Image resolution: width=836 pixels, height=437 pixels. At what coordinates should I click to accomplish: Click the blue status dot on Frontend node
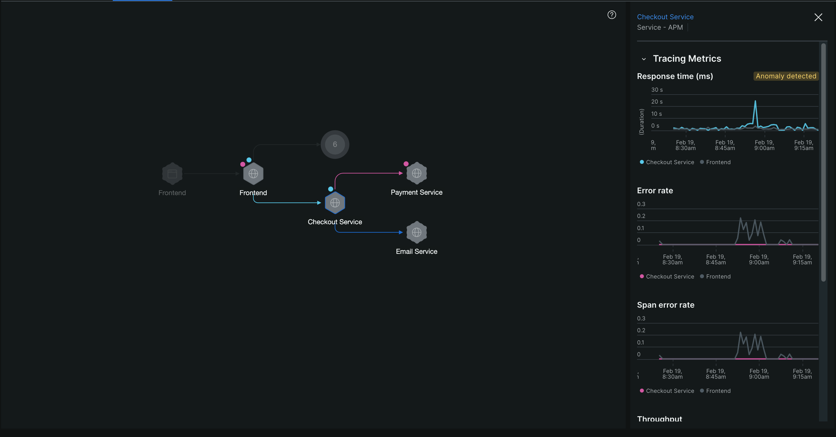tap(249, 160)
